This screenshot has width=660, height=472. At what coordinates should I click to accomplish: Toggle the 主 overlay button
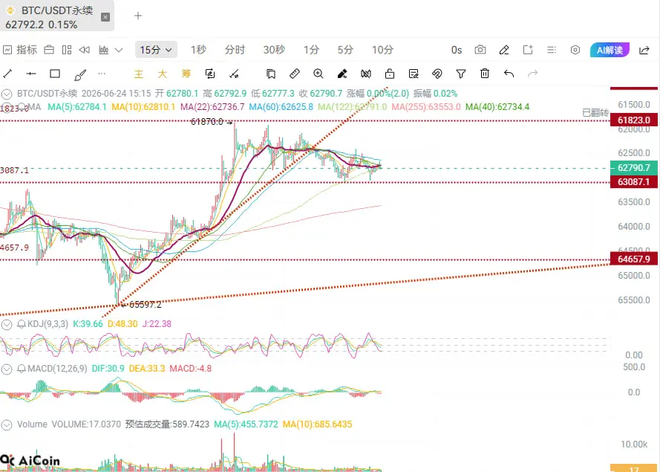[139, 74]
